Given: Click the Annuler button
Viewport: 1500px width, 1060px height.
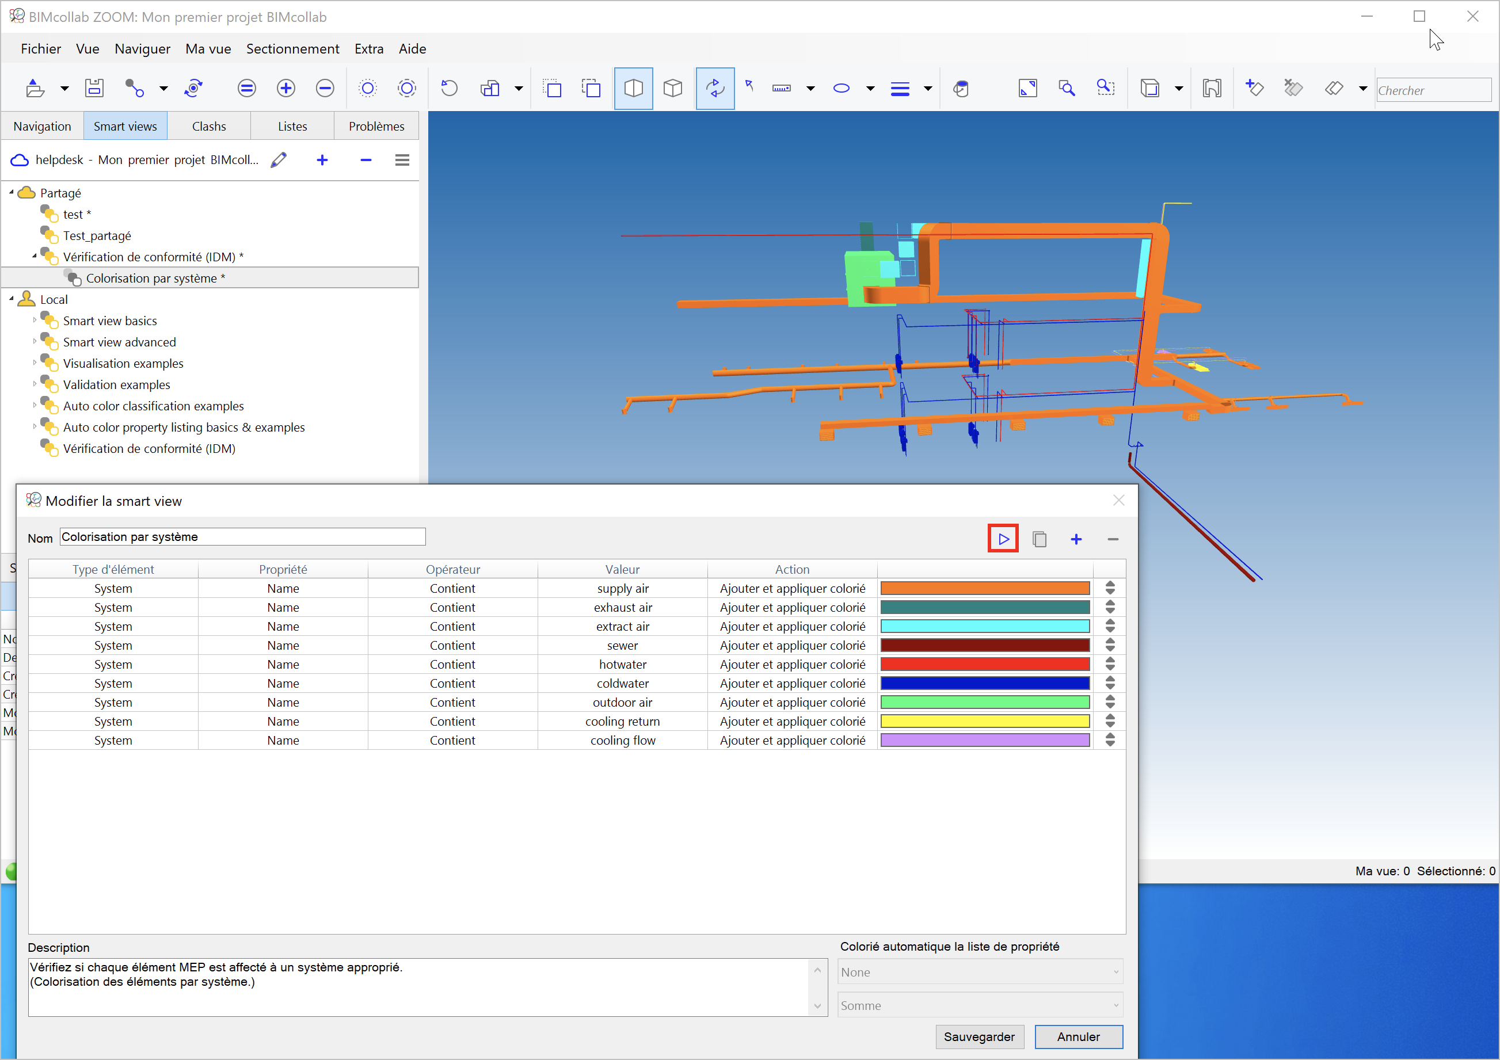Looking at the screenshot, I should pyautogui.click(x=1078, y=1036).
